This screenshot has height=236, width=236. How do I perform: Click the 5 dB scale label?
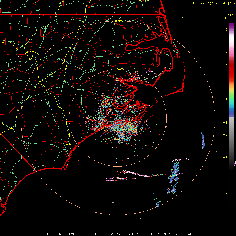(226, 53)
